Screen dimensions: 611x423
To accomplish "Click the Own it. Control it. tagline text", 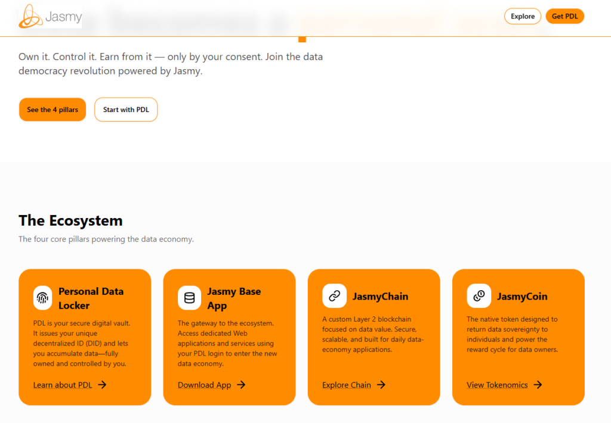I will point(171,64).
